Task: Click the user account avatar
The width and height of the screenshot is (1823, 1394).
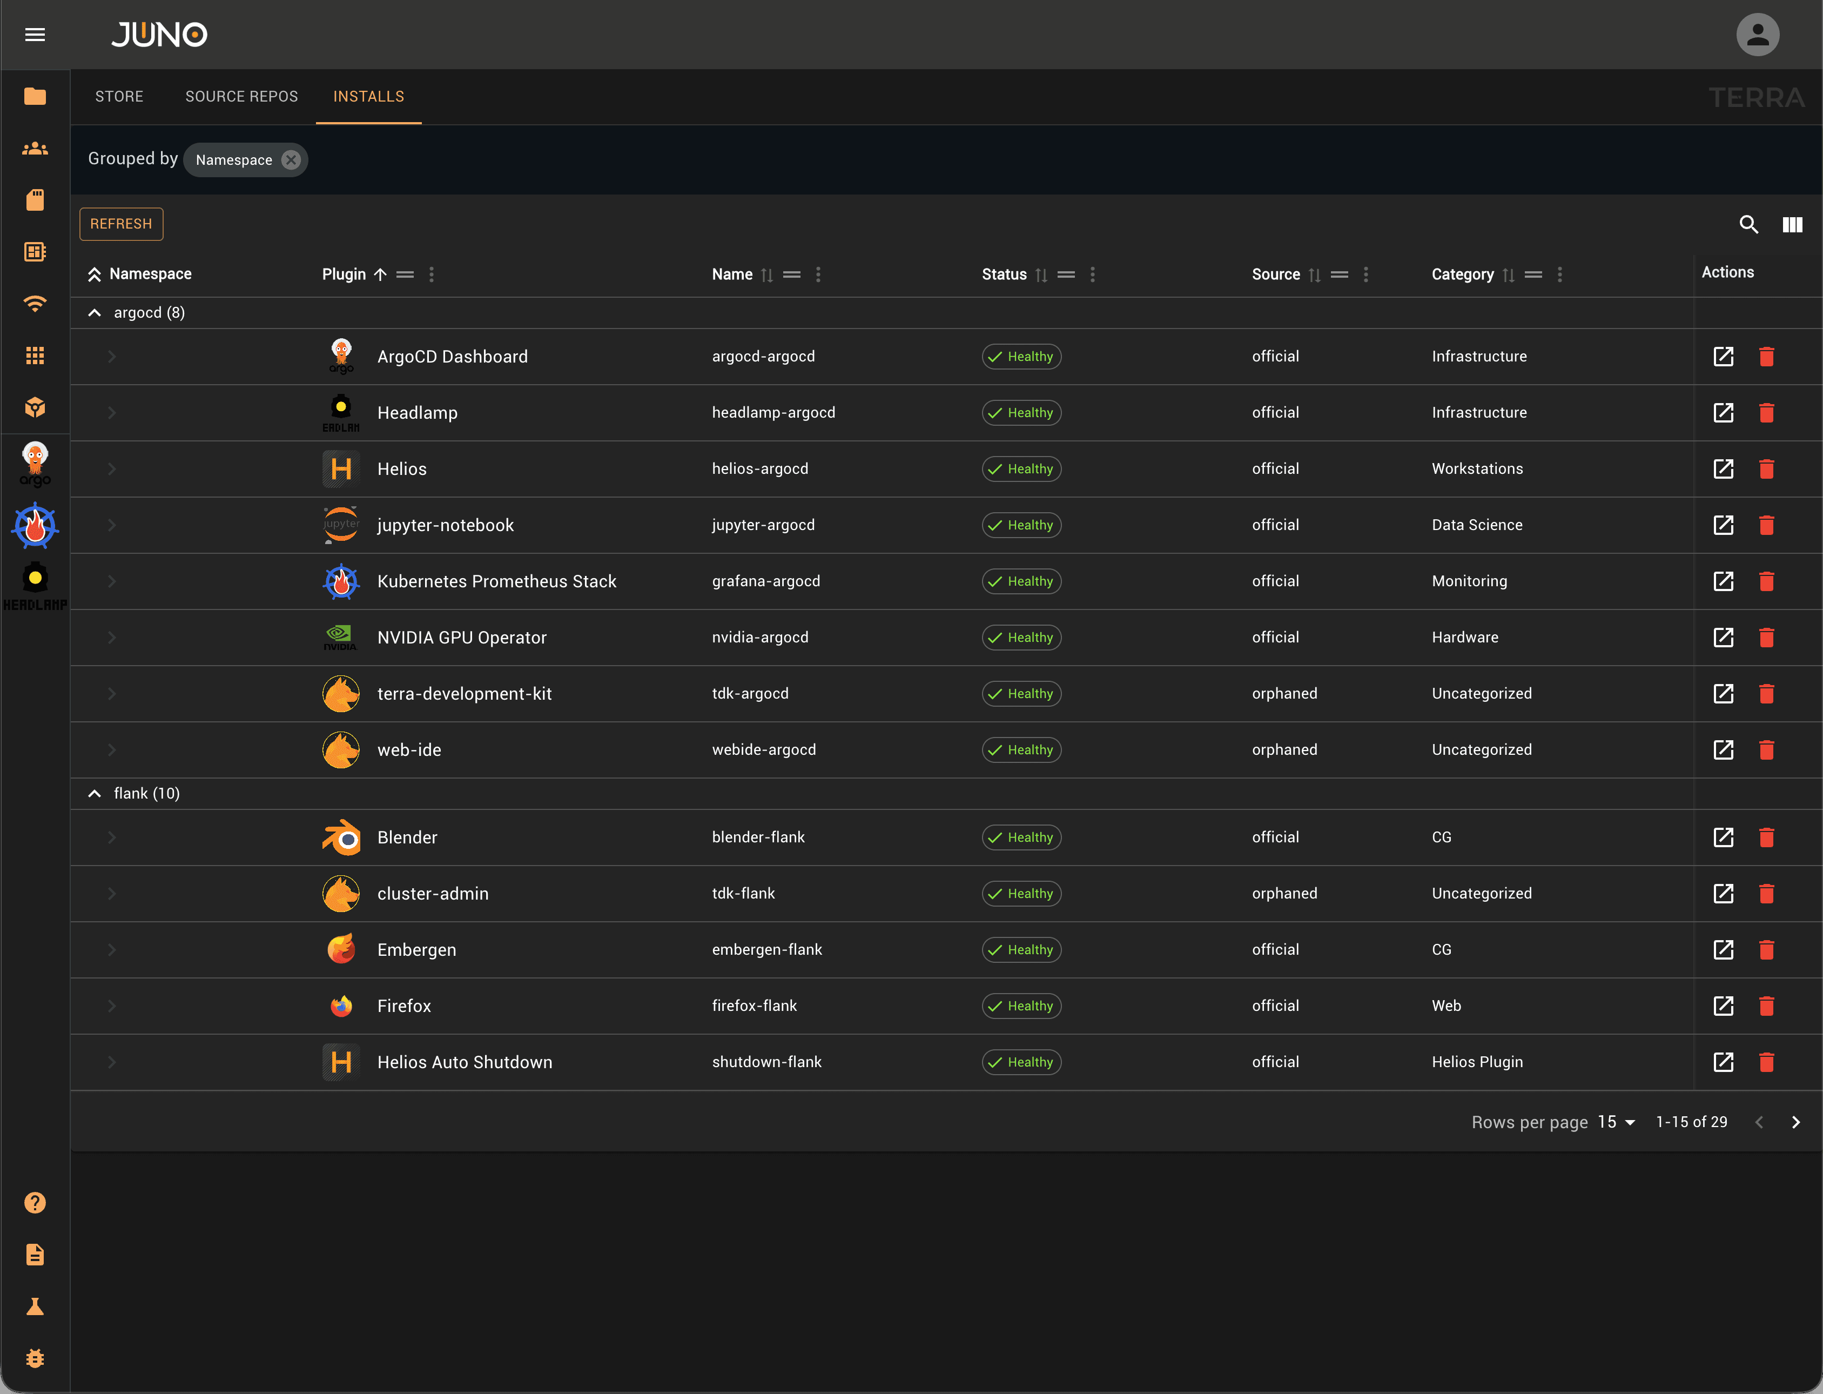Action: pyautogui.click(x=1757, y=35)
